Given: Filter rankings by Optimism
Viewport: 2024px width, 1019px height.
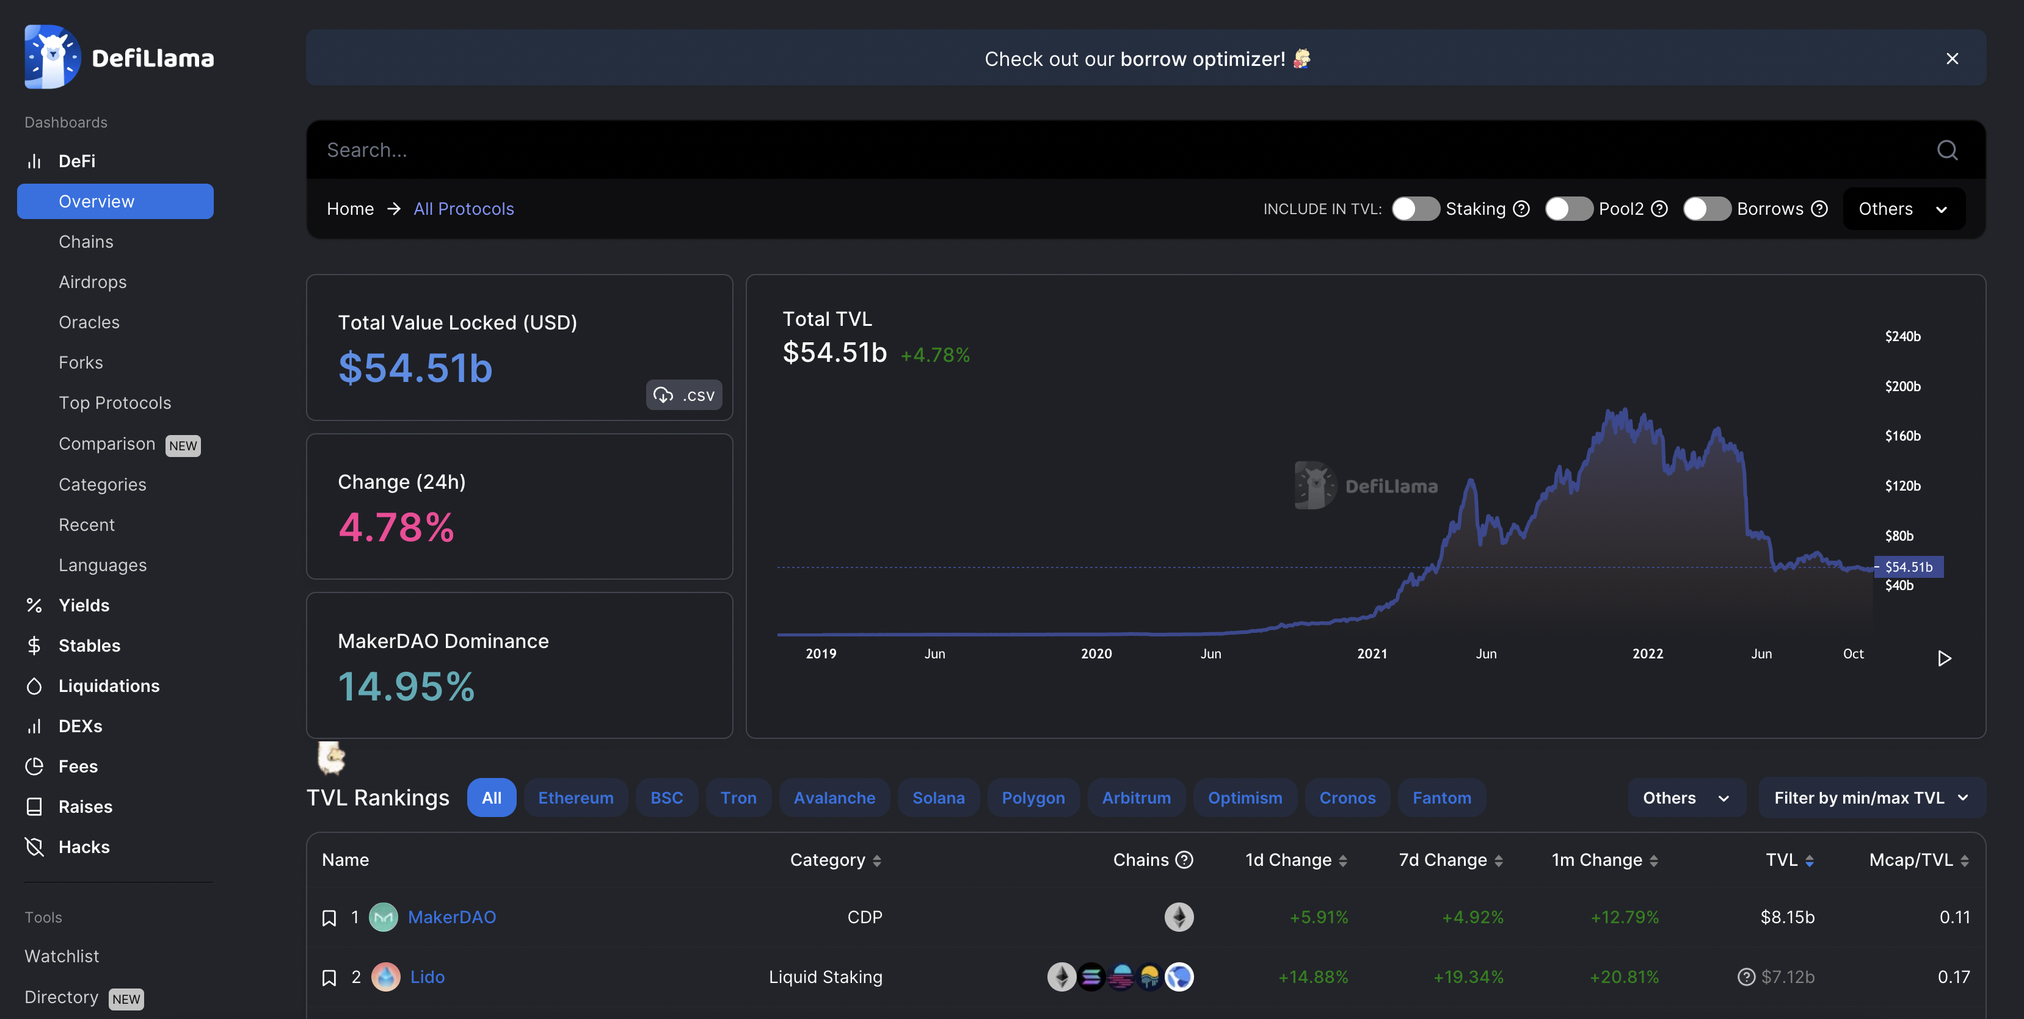Looking at the screenshot, I should coord(1245,798).
